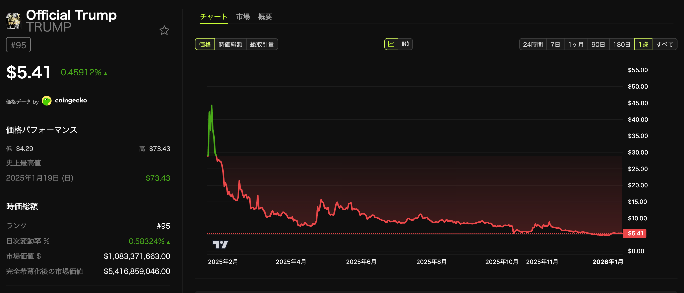
Task: Click the $5.41 current price tag
Action: (635, 233)
